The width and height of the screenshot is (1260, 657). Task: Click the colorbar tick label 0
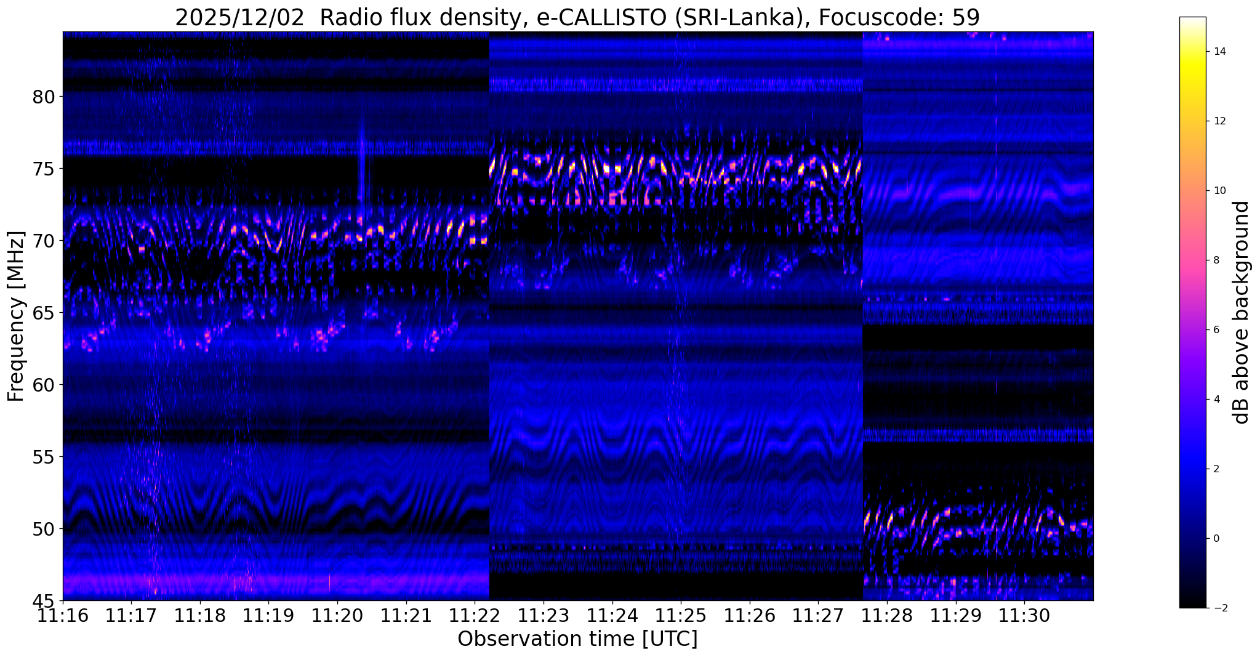pyautogui.click(x=1215, y=539)
